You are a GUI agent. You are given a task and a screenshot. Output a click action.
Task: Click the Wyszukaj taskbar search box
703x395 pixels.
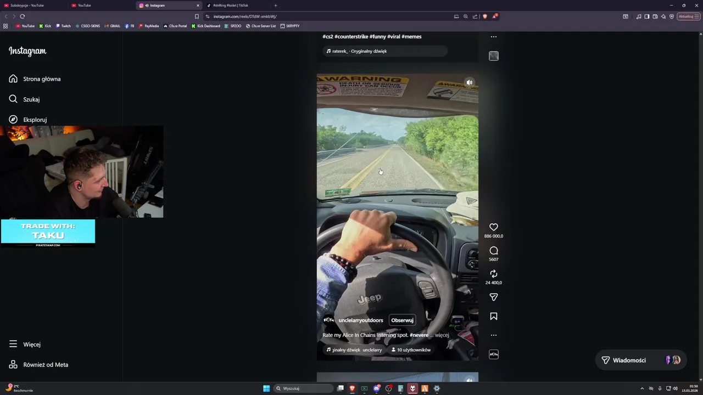pyautogui.click(x=304, y=388)
